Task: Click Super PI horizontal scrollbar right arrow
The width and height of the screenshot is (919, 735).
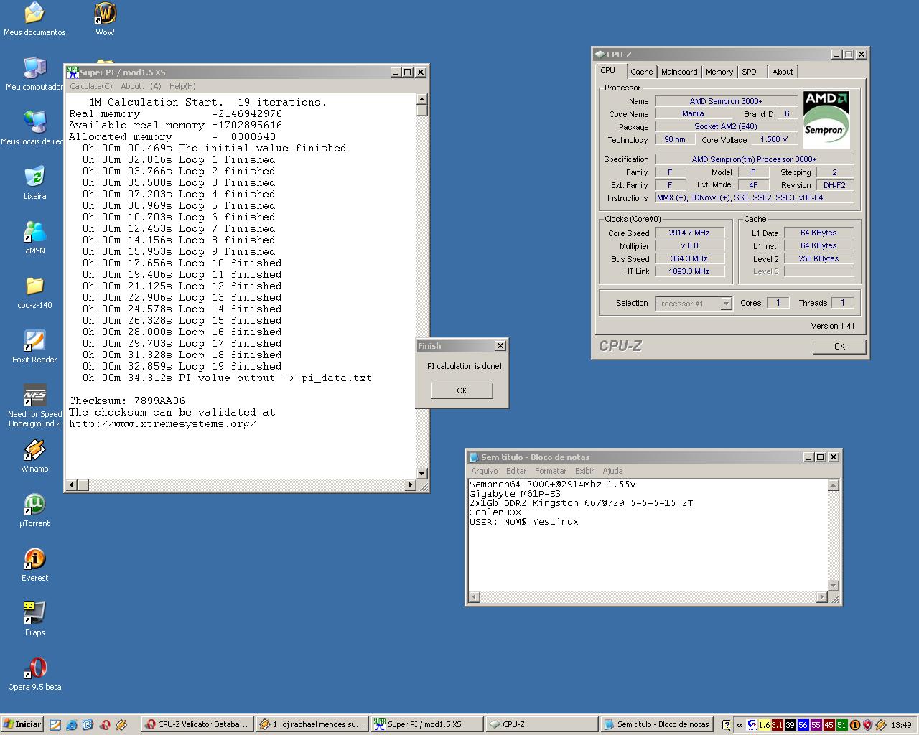Action: [411, 485]
